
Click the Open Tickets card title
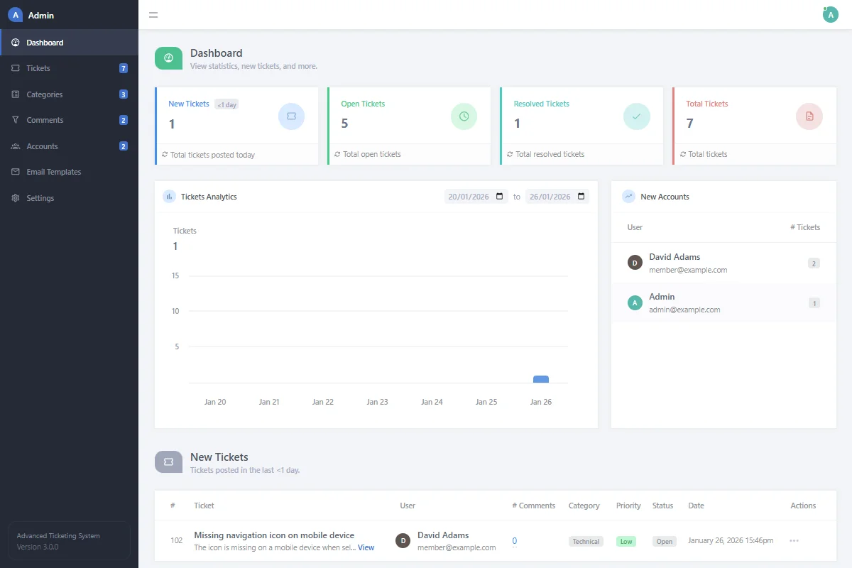[x=363, y=104]
